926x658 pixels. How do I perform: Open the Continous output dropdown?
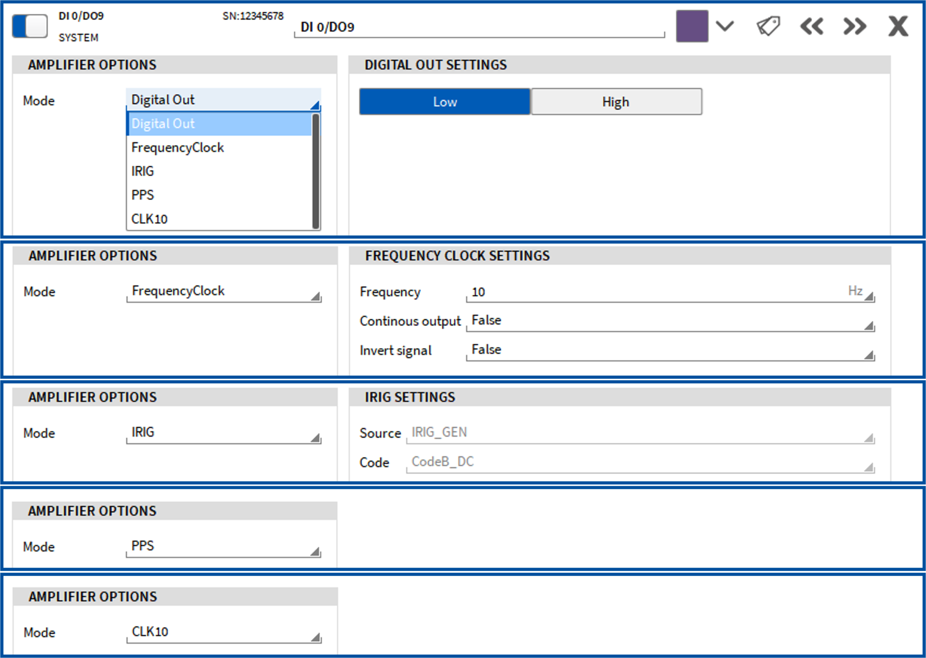pos(670,321)
